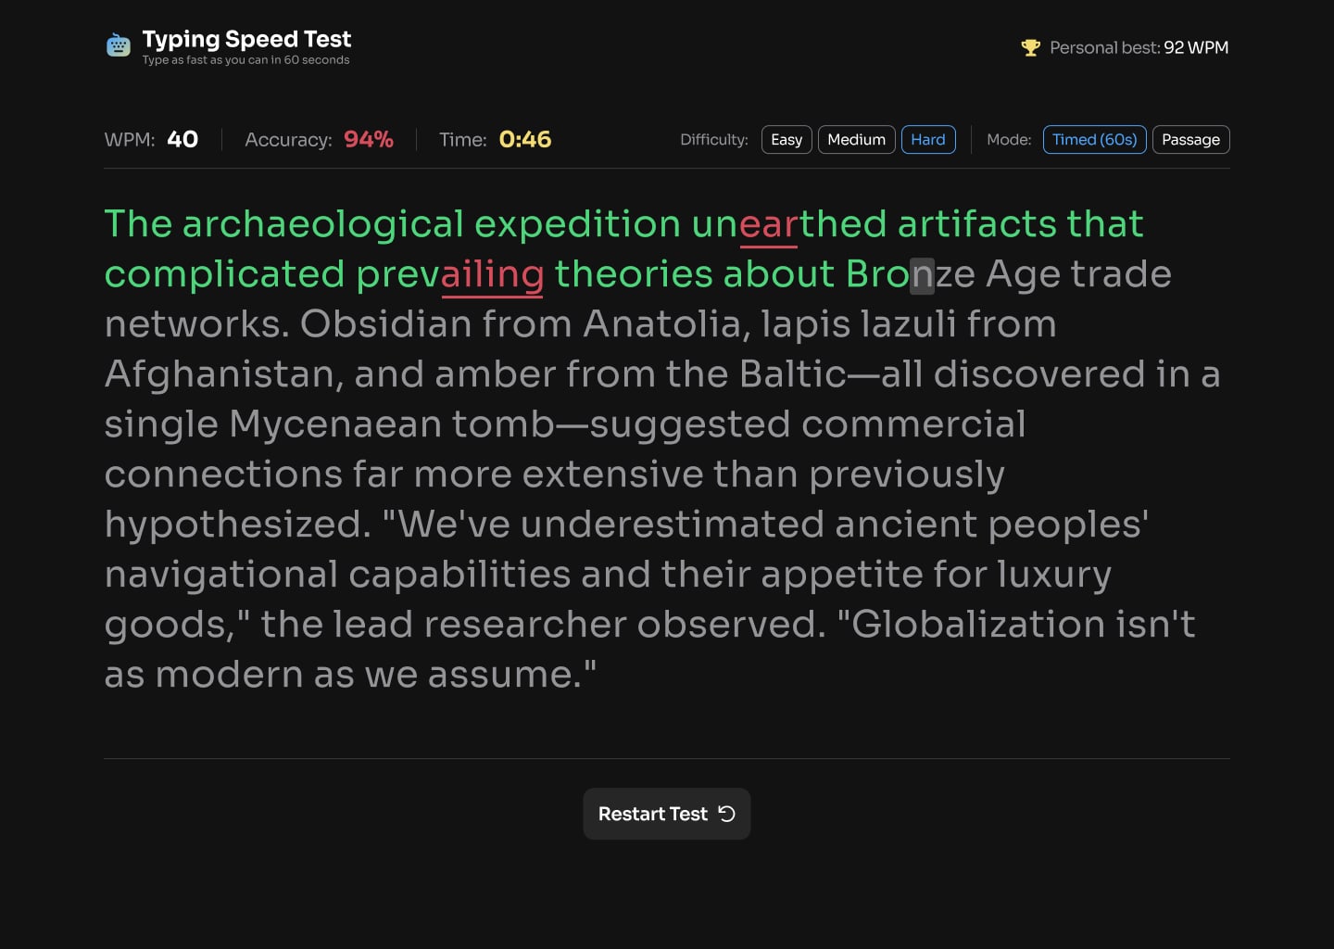Toggle the Hard difficulty option

(927, 140)
